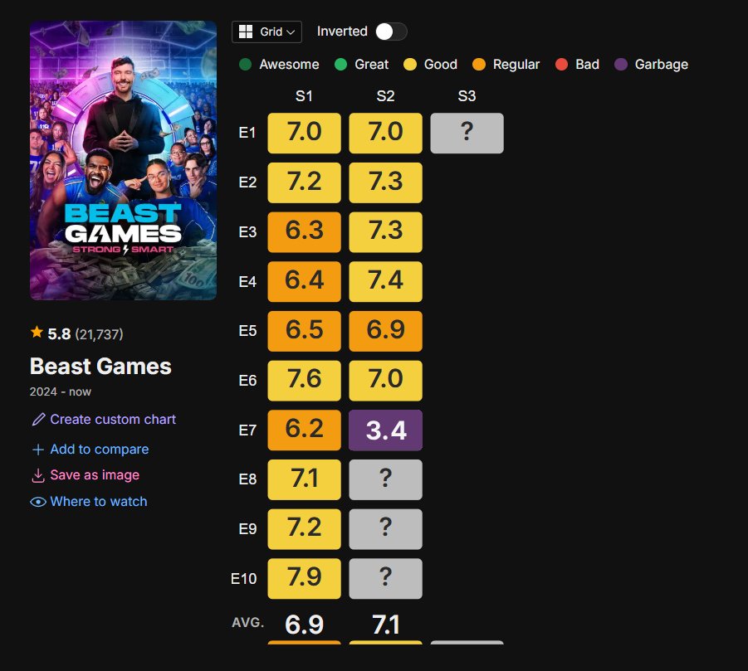Click the download icon beside Save as image

(38, 475)
